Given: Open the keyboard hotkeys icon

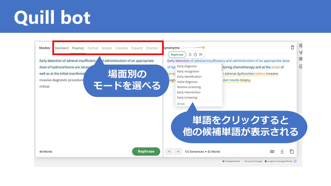Looking at the screenshot, I should (272, 152).
